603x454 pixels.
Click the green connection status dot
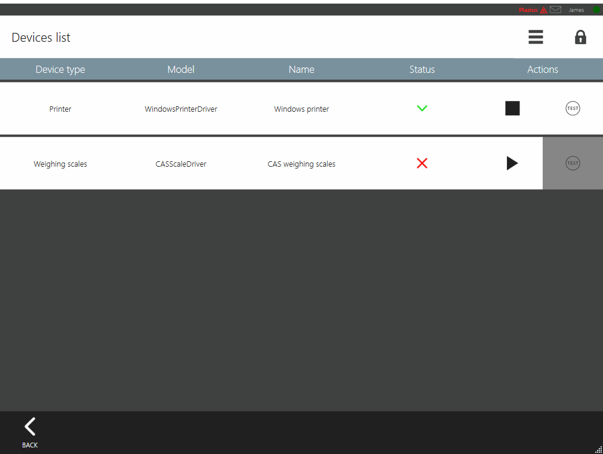coord(596,10)
